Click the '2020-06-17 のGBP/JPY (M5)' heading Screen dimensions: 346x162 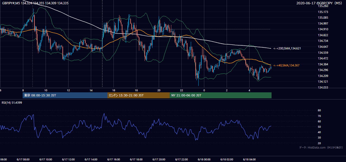tap(319, 3)
